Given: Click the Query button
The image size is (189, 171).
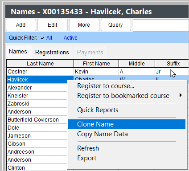Looking at the screenshot, I should (x=116, y=25).
